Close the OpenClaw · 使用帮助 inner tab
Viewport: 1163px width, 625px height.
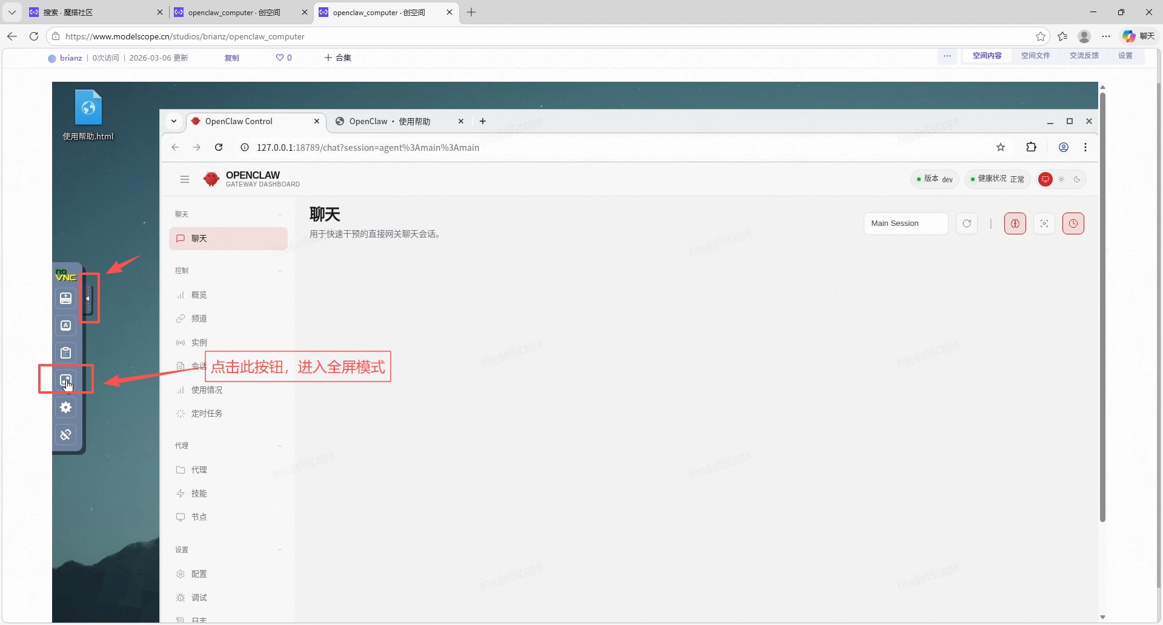(461, 122)
